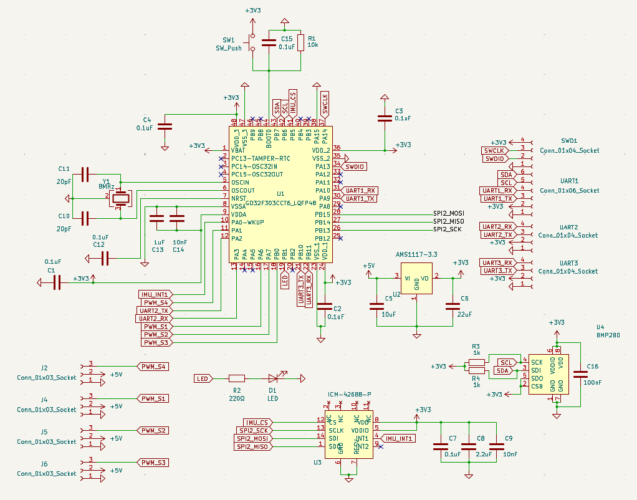Select the IMU_CS label at U3 pin 12
The height and width of the screenshot is (500, 637).
click(257, 422)
